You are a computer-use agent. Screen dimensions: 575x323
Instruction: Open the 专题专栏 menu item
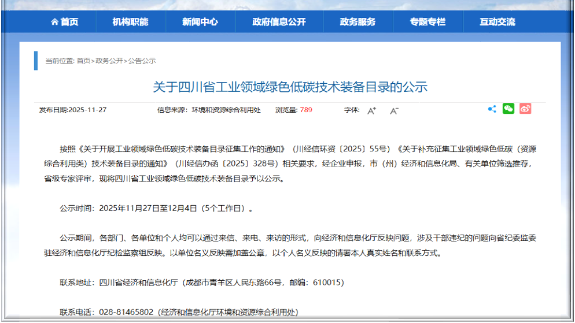tap(427, 22)
